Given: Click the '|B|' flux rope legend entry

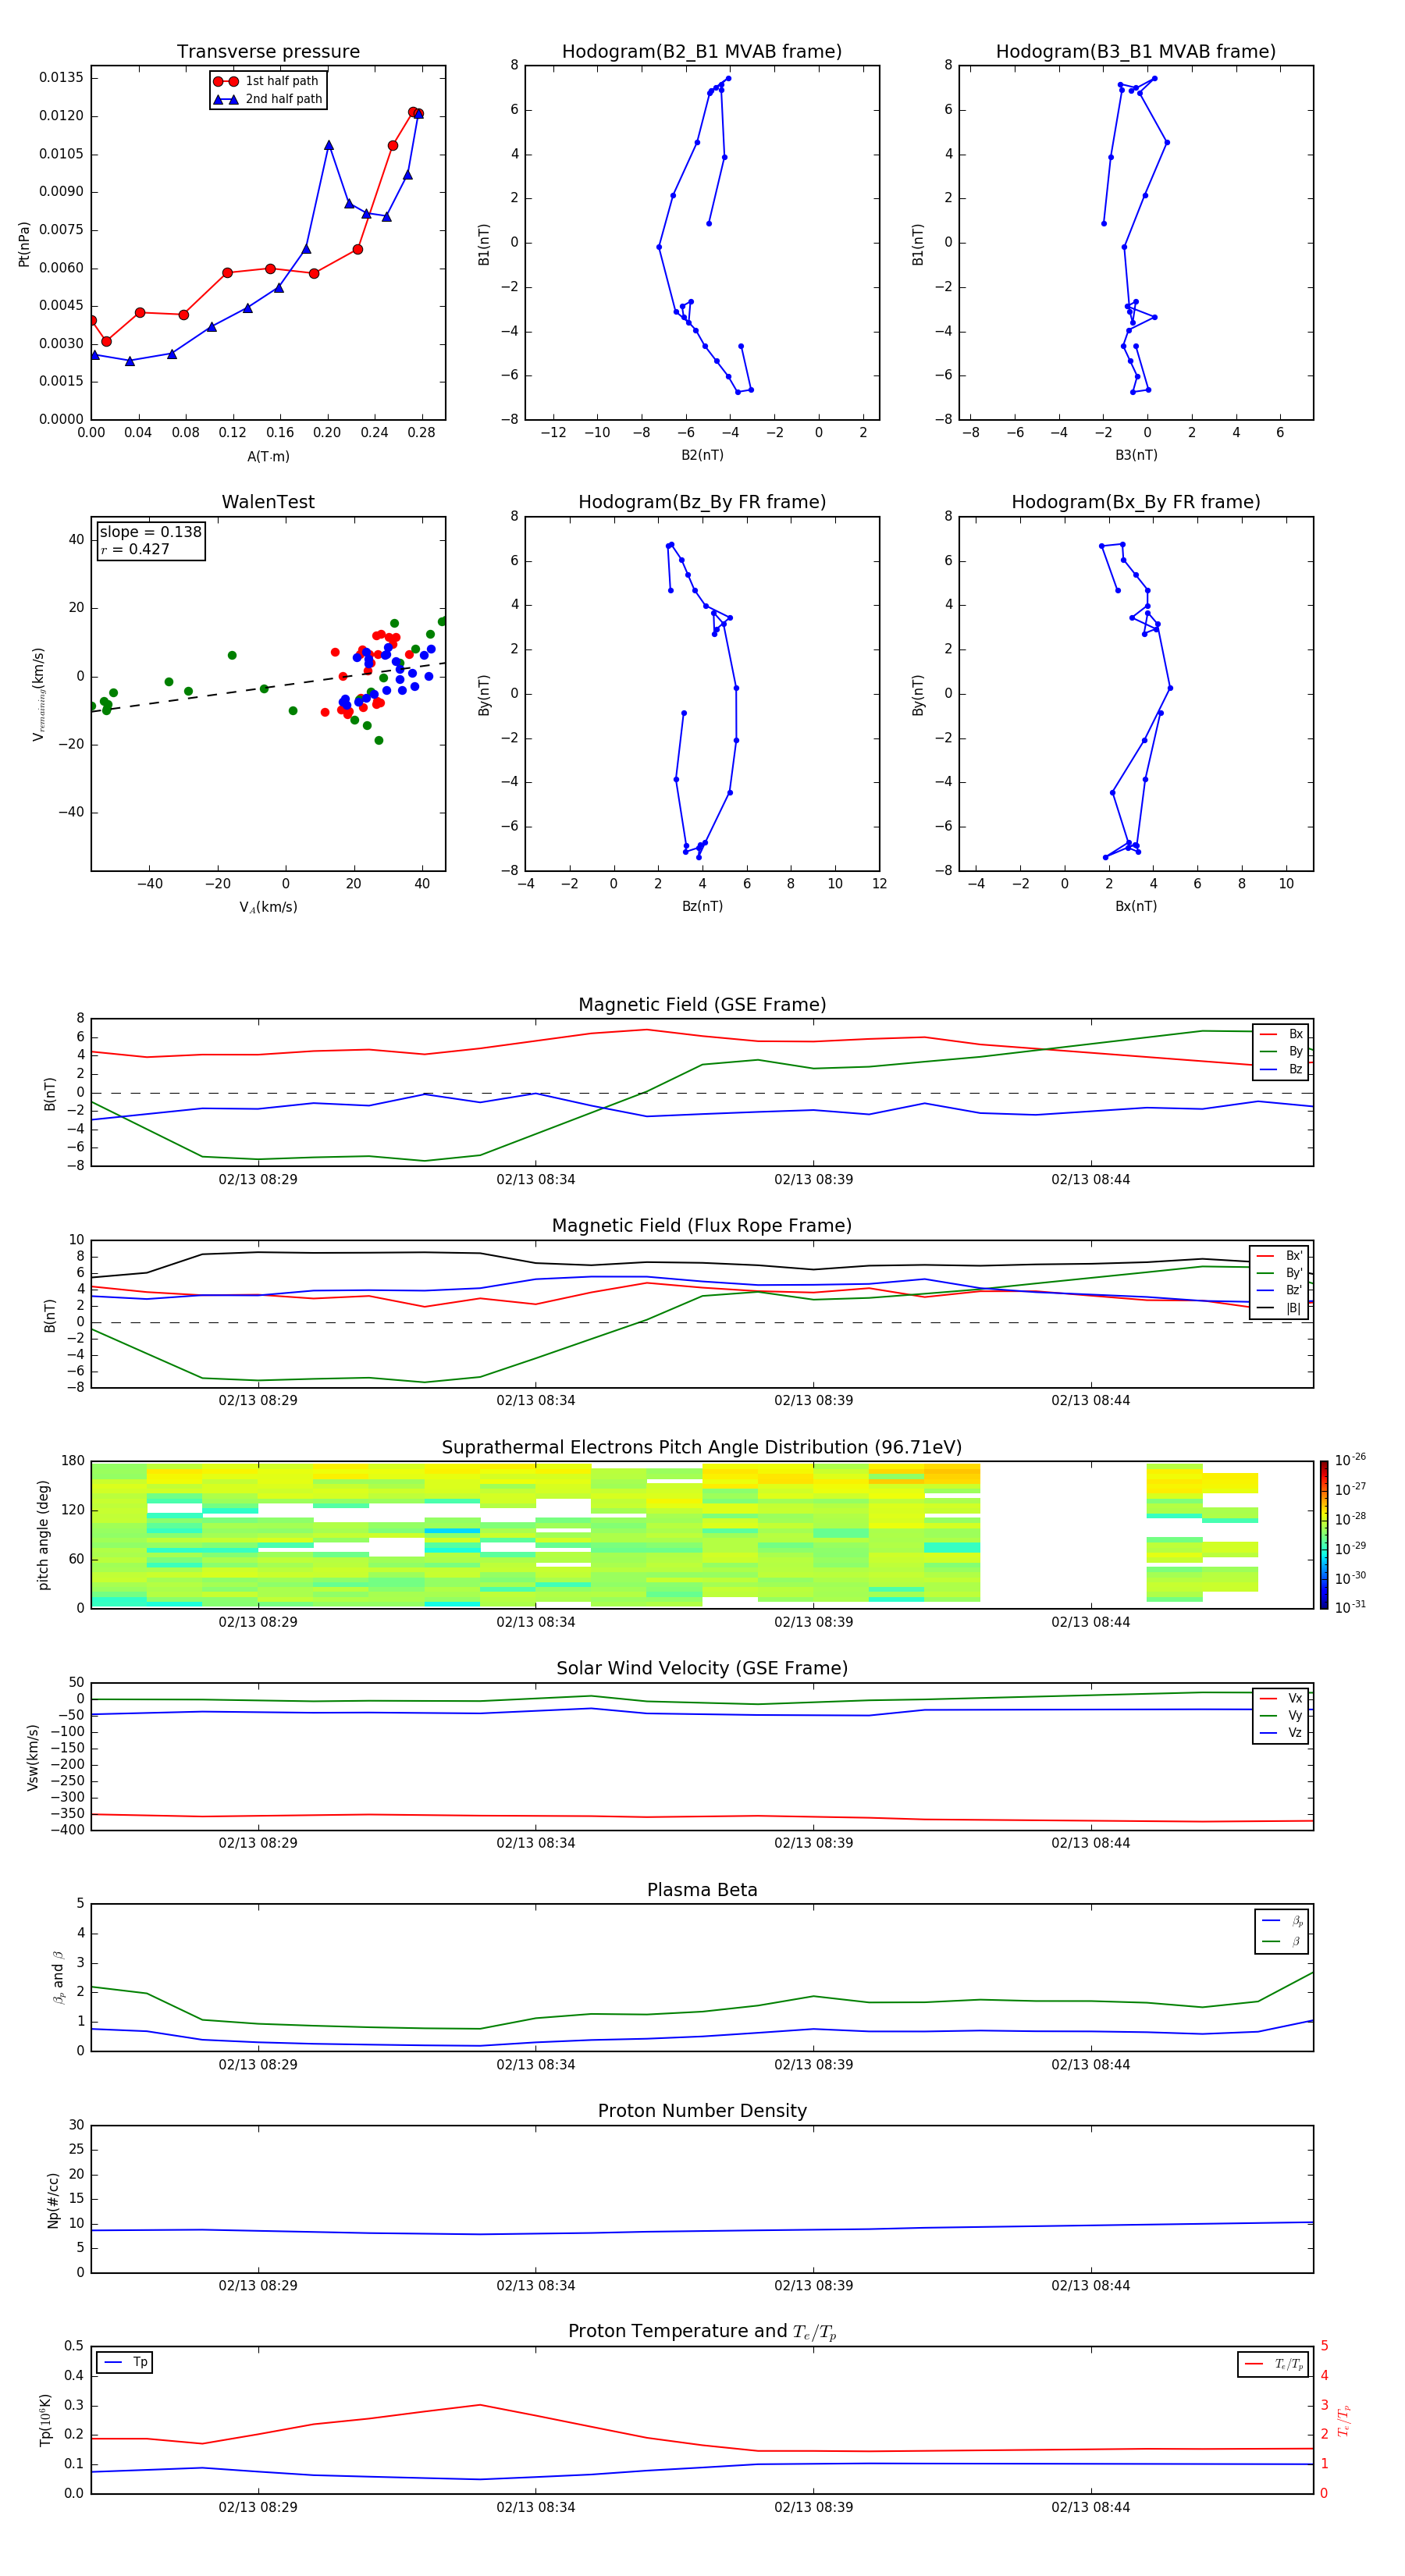Looking at the screenshot, I should coord(1281,1308).
